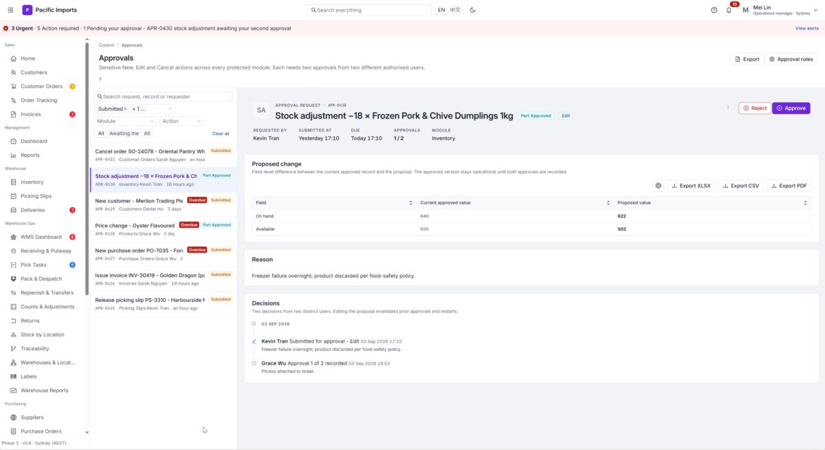Export proposed change as XLSX
This screenshot has width=825, height=450.
(x=691, y=186)
